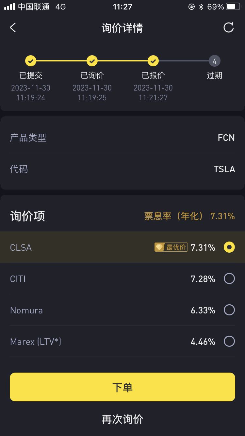Image resolution: width=245 pixels, height=436 pixels.
Task: Pick the Marex (LTV*) radio button
Action: click(x=229, y=342)
